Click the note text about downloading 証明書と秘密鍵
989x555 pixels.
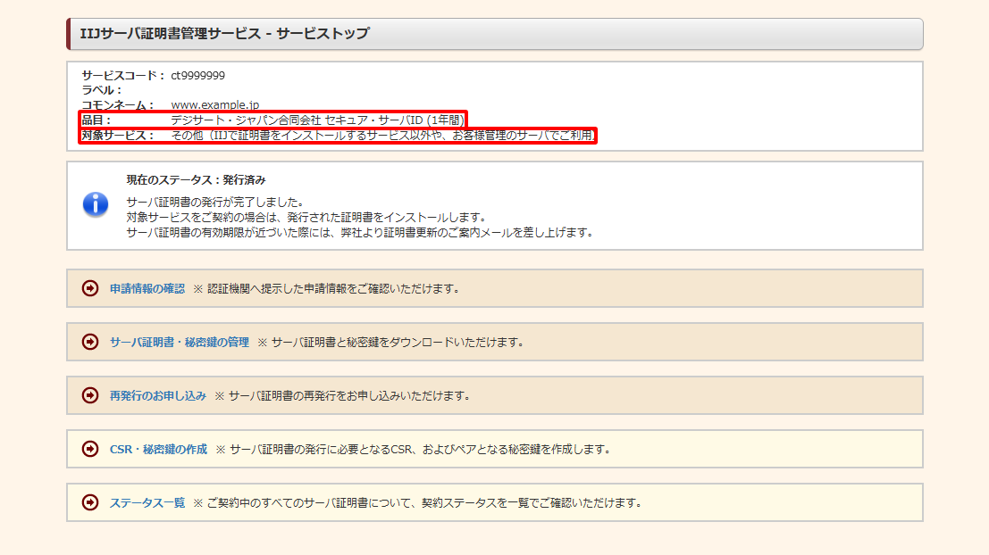tap(397, 342)
